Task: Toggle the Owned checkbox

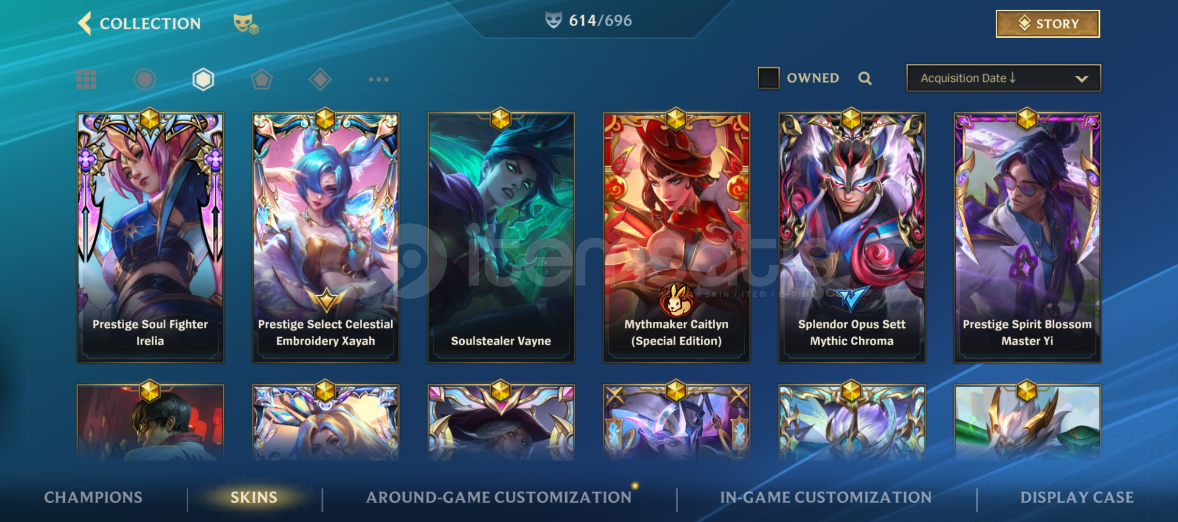Action: (768, 78)
